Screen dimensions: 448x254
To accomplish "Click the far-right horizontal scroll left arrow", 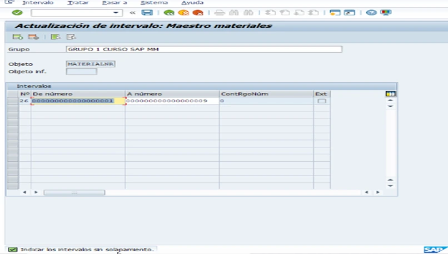I will pyautogui.click(x=367, y=192).
